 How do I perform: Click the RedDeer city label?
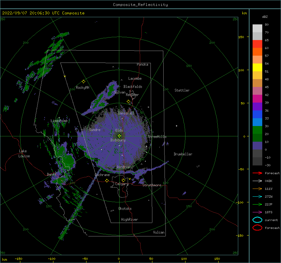coord(132,95)
